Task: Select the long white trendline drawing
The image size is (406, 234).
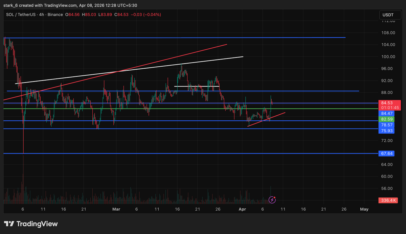Action: 129,70
